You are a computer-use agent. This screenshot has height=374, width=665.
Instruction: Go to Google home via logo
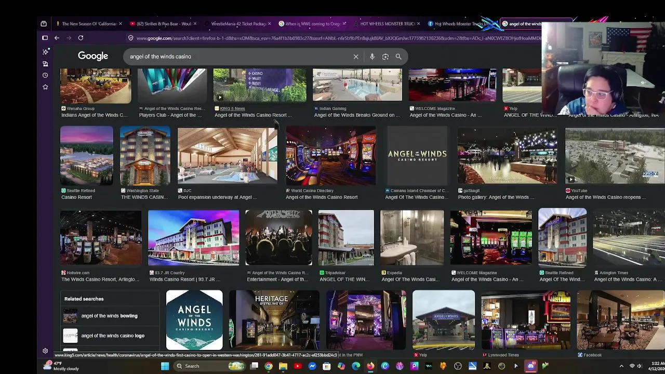pyautogui.click(x=93, y=56)
